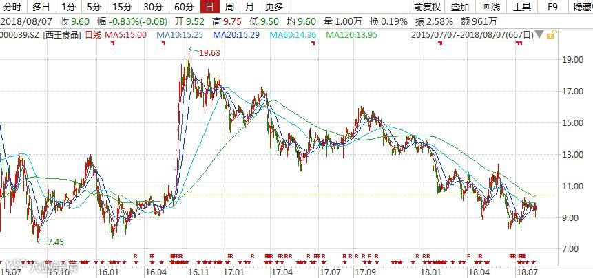Click the 高 9.75 high value
Viewport: 593px width, 278px height.
point(228,21)
